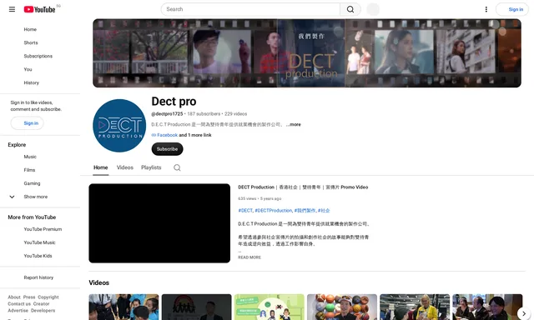Click About footer link
The image size is (534, 320).
pyautogui.click(x=14, y=297)
